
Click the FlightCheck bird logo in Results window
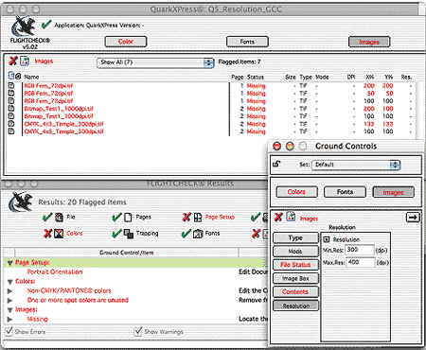point(21,201)
